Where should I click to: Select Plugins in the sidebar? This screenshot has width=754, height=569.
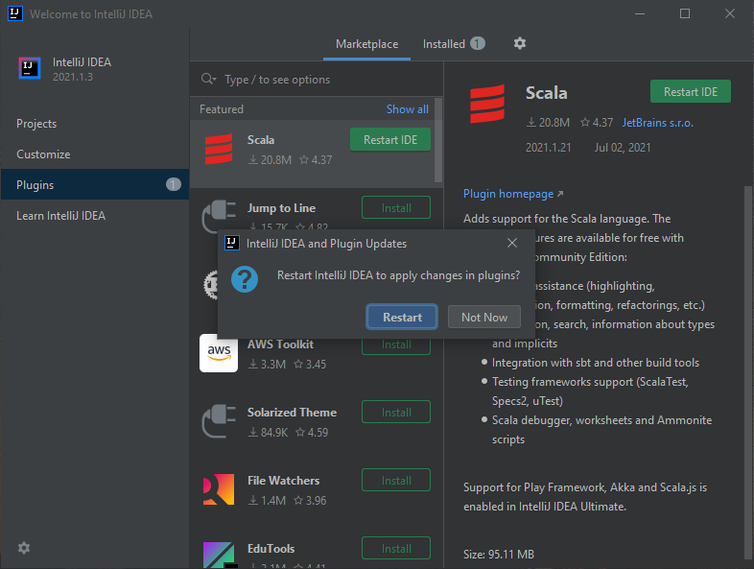[x=95, y=184]
